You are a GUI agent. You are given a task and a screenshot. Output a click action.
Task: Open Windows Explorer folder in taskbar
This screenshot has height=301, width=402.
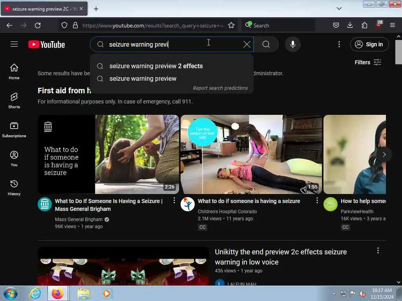(84, 294)
